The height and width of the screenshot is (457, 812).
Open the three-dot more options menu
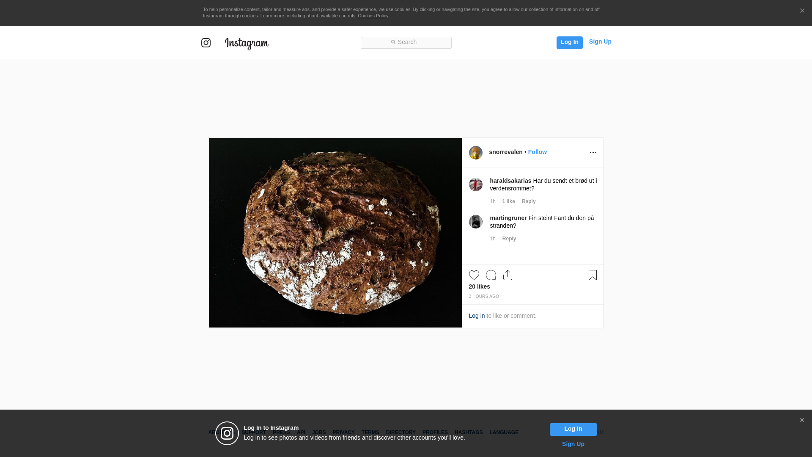[593, 152]
